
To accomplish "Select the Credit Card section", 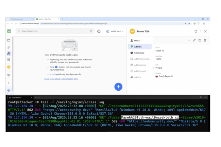I will click(x=140, y=53).
